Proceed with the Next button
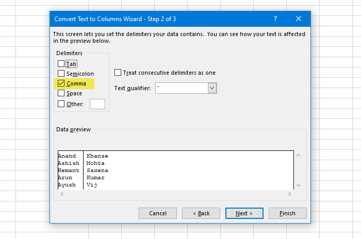Image resolution: width=361 pixels, height=239 pixels. tap(244, 213)
